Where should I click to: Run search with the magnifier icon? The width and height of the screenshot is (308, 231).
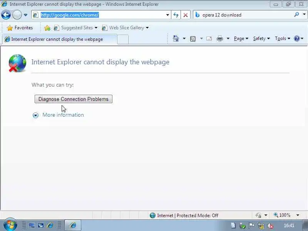coord(296,15)
